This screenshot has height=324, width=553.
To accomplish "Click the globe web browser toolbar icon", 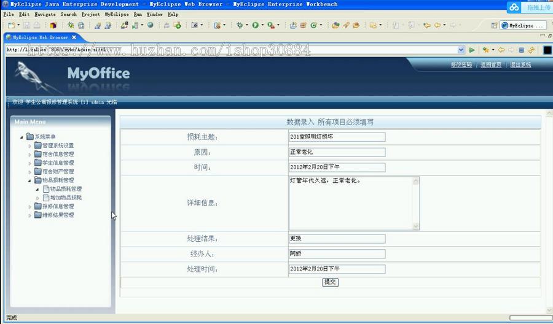I will tap(151, 25).
